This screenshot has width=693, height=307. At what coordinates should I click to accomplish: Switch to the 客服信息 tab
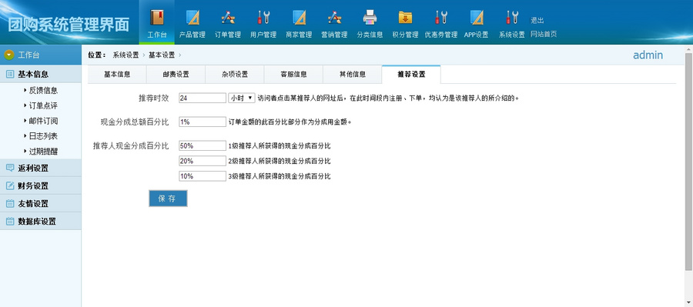click(293, 74)
